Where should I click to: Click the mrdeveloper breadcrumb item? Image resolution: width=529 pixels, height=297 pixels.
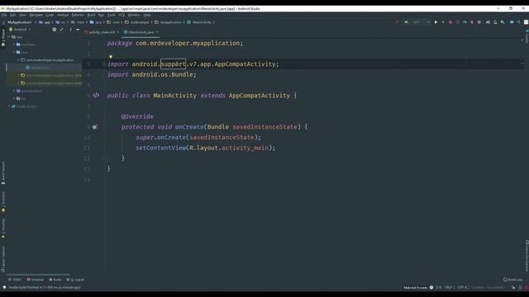[137, 22]
